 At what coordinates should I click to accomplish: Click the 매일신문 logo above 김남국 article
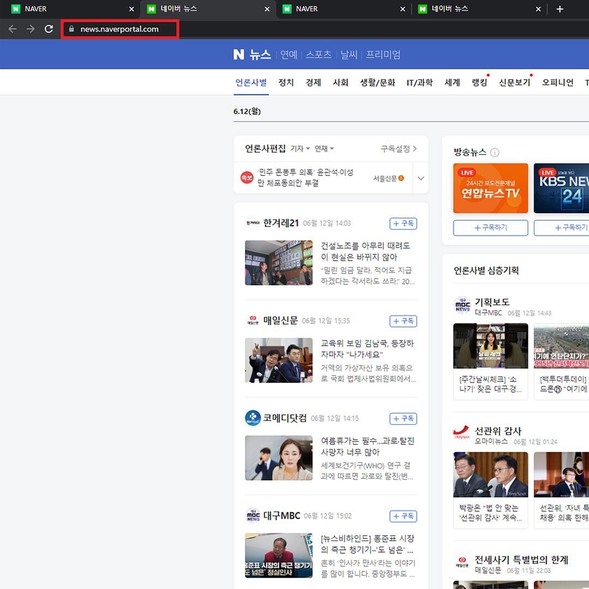tap(253, 321)
